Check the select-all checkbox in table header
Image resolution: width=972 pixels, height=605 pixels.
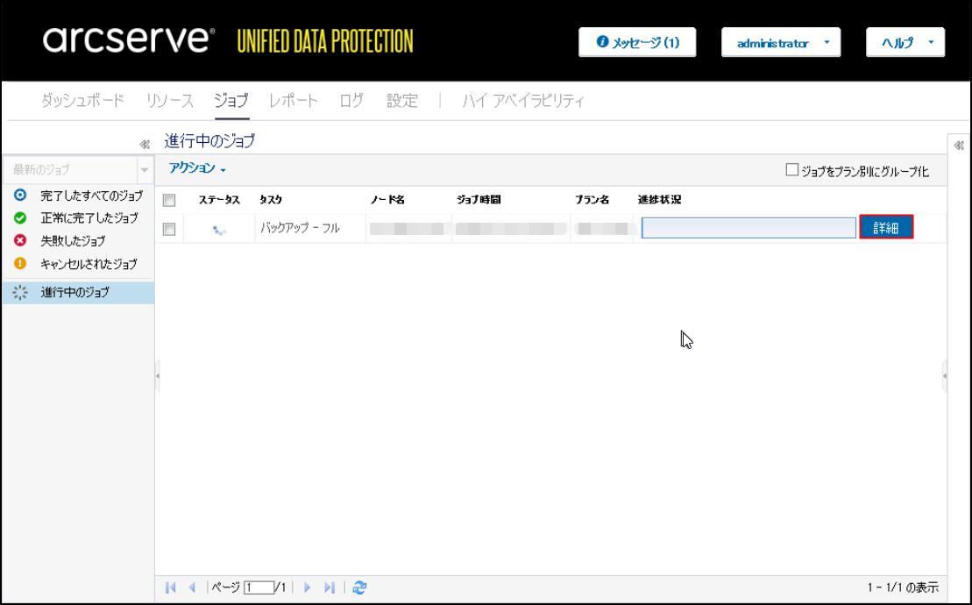170,201
